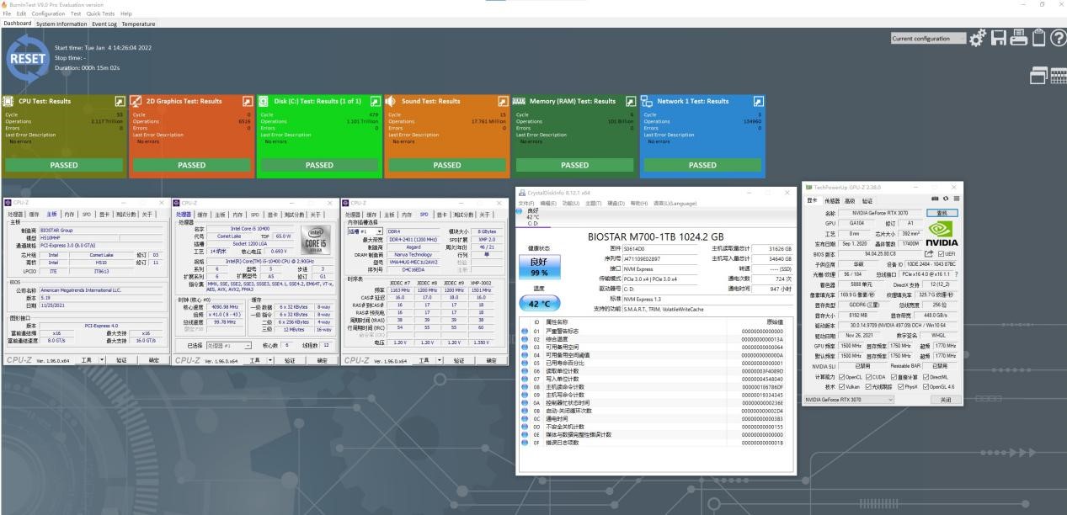Click 验证 validate button in SPD CPU-Z window

[x=459, y=360]
